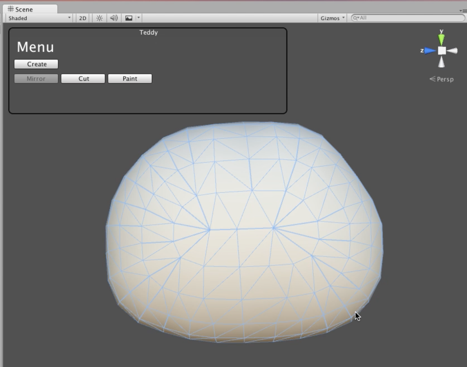Open the scene panel options menu

[463, 10]
